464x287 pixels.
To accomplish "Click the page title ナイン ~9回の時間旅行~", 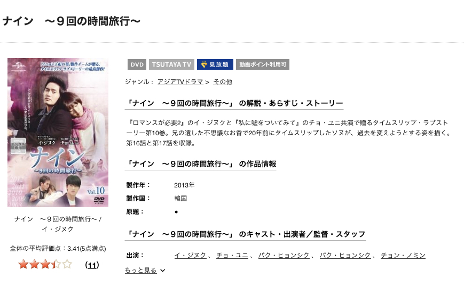I will [72, 21].
